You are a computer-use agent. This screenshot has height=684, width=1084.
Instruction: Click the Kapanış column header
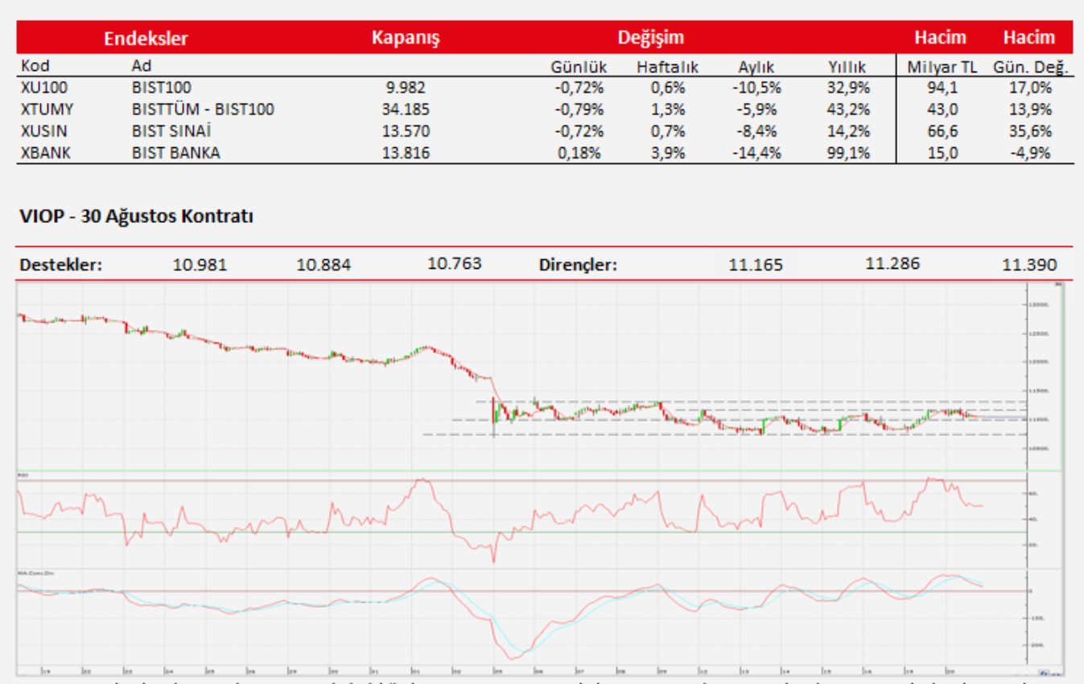coord(406,39)
